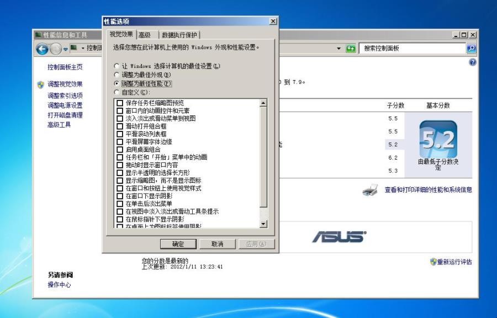Click the effects list scroll up arrow
The image size is (497, 318).
(x=263, y=103)
